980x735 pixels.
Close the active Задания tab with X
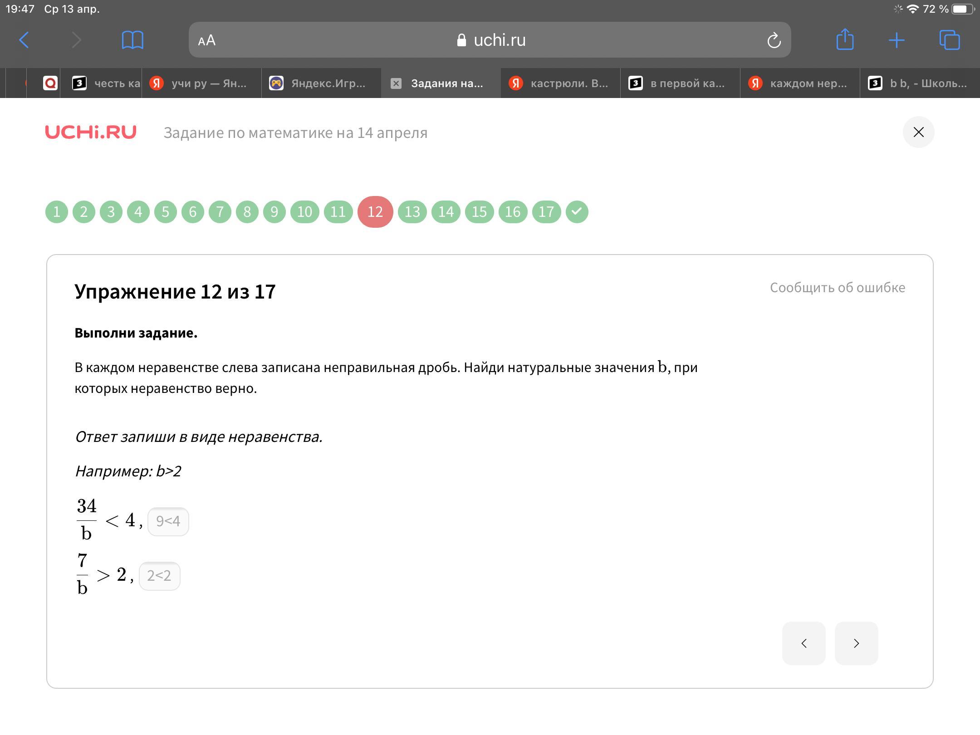coord(396,83)
